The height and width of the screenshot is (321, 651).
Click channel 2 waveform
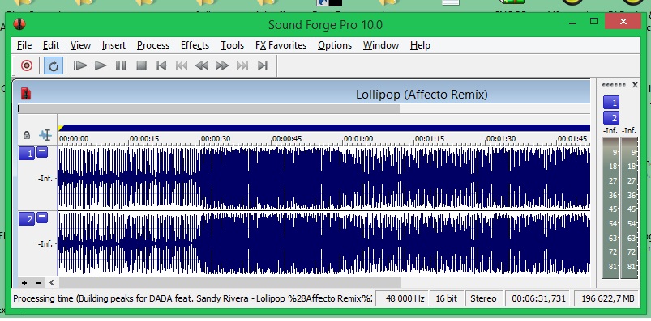click(323, 243)
